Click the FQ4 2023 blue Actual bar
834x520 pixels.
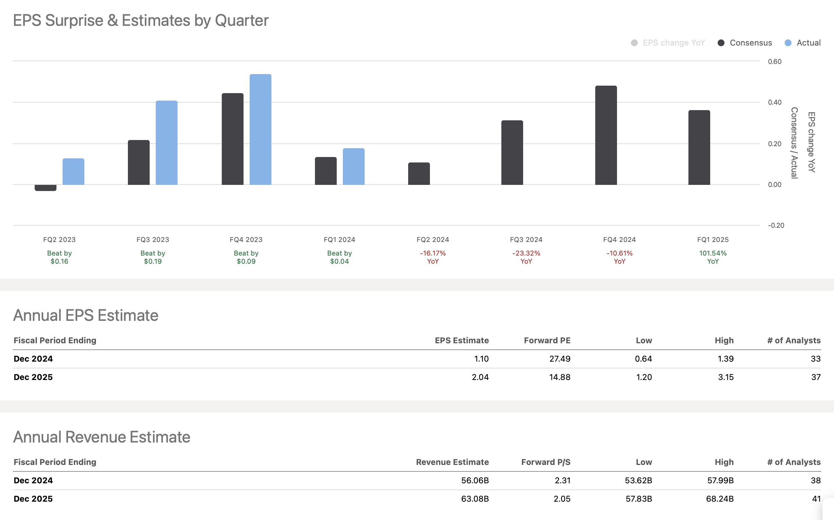(x=260, y=129)
